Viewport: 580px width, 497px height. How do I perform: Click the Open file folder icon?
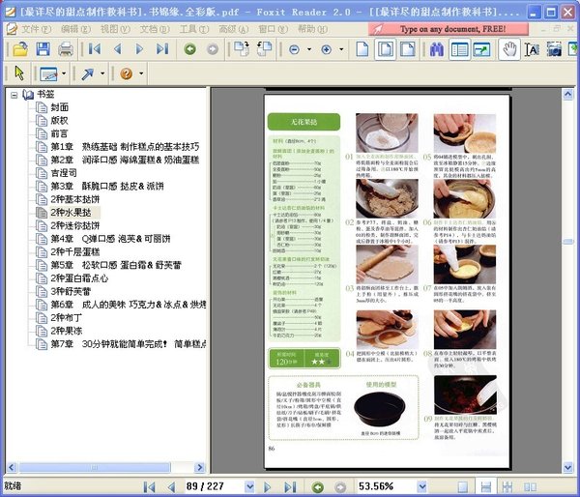[17, 49]
